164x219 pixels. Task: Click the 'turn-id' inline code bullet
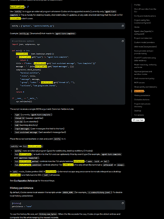point(18,122)
